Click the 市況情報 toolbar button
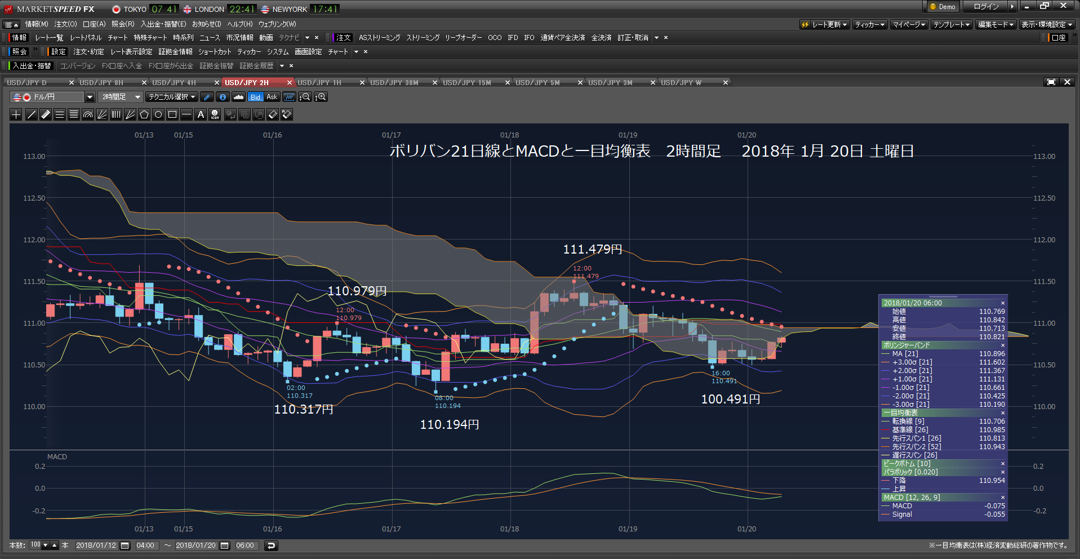 pos(239,38)
